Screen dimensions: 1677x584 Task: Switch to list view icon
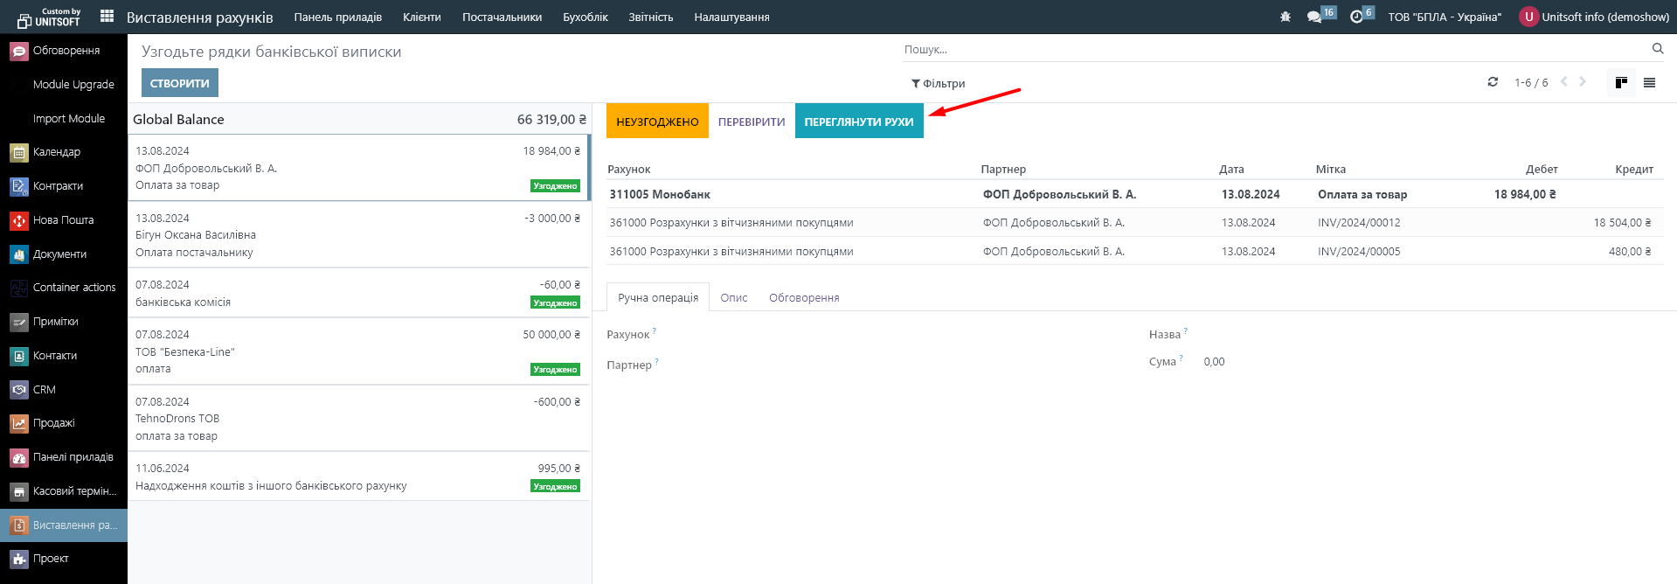point(1649,83)
